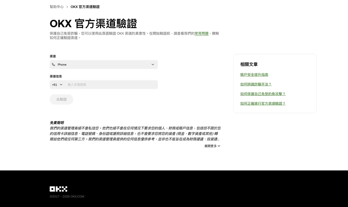The height and width of the screenshot is (207, 348).
Task: Expand the +61 country code selector
Action: click(x=57, y=85)
